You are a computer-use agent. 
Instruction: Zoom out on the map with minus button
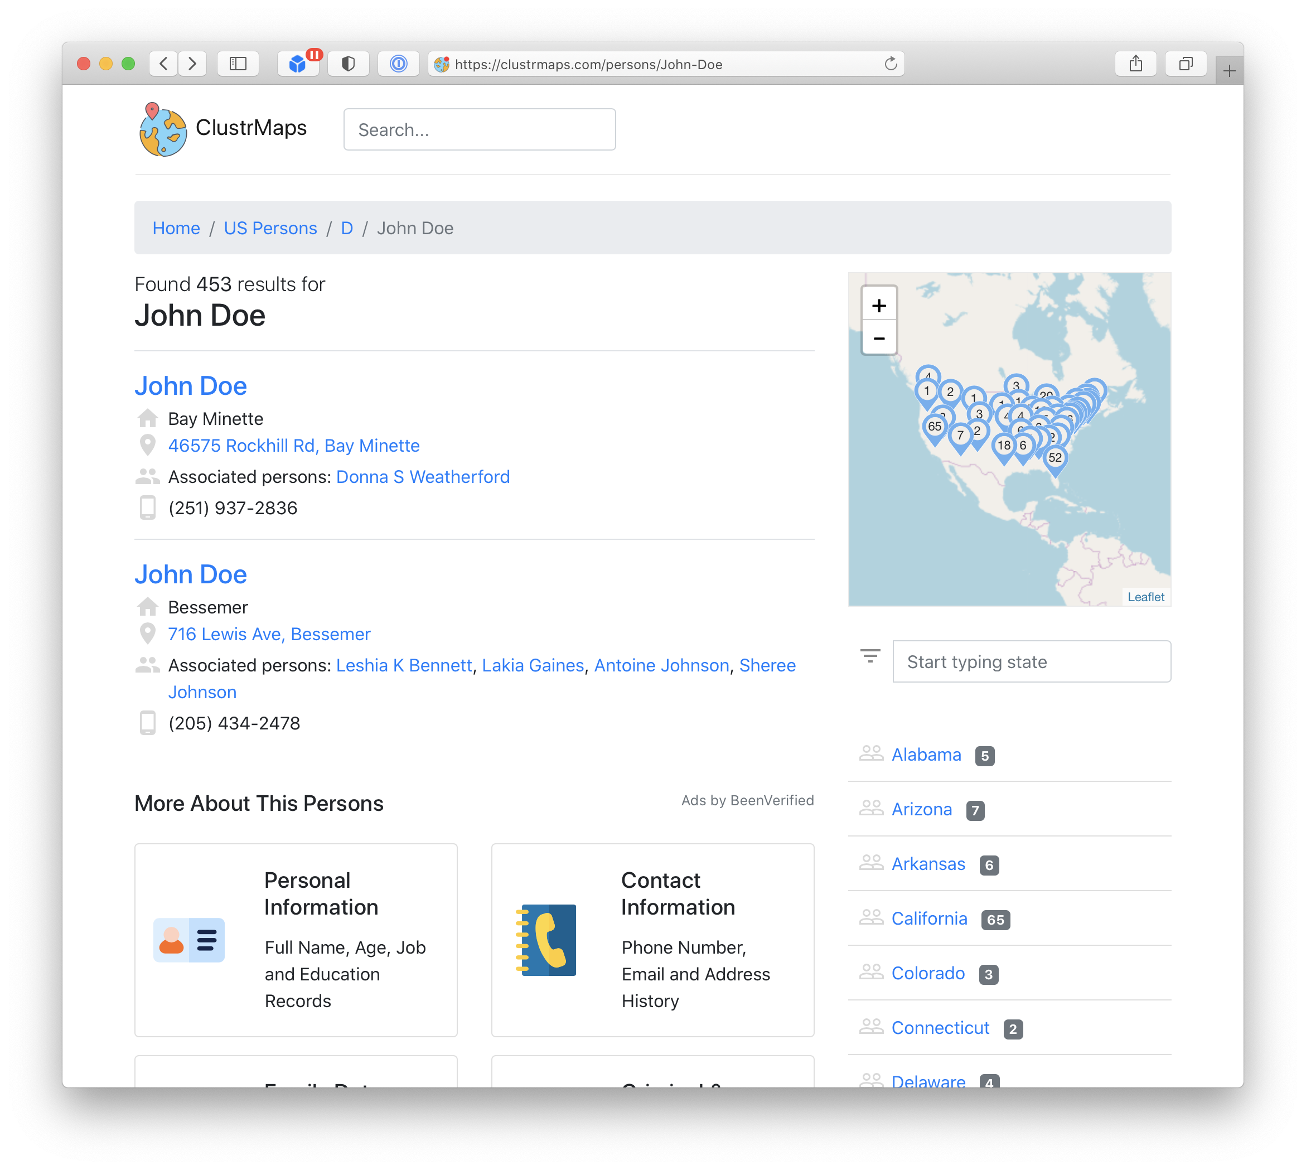(879, 338)
